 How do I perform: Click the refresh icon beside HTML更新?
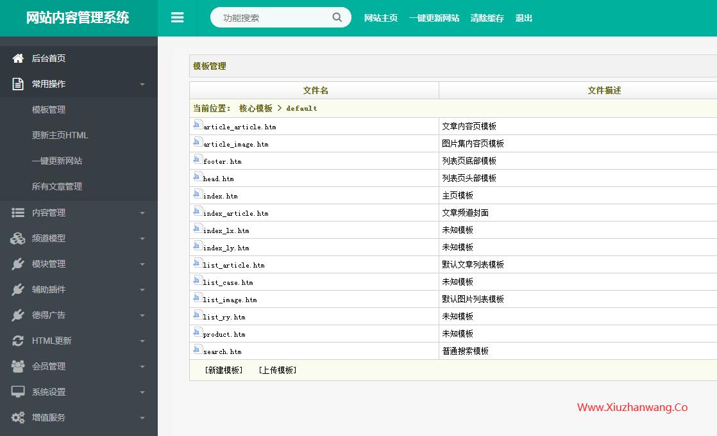click(17, 340)
